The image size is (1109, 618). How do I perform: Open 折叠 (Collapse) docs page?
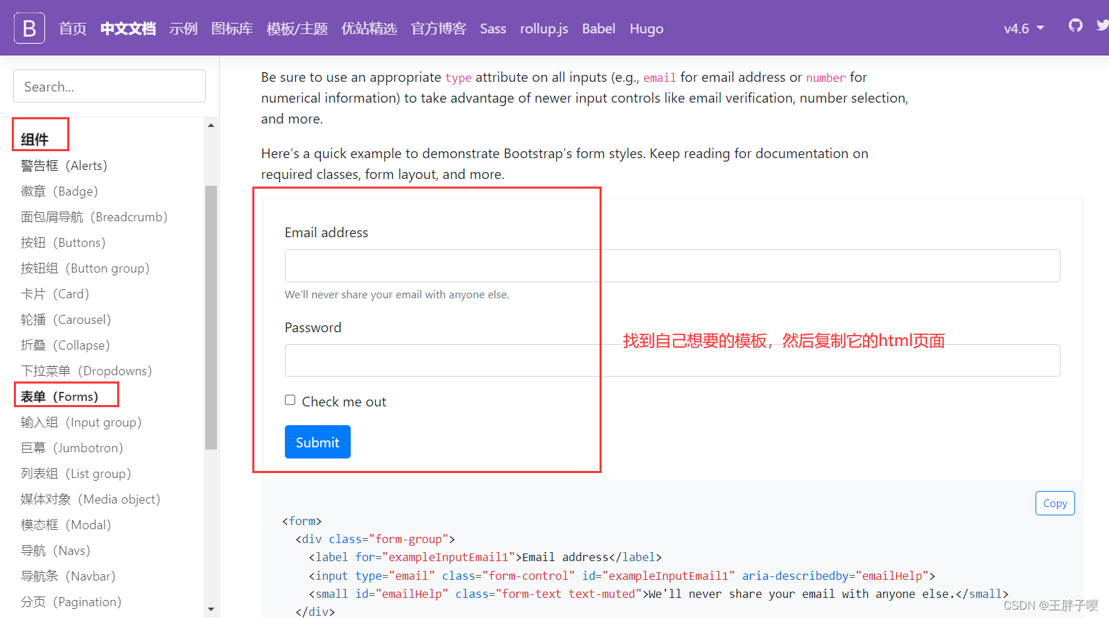(x=65, y=345)
